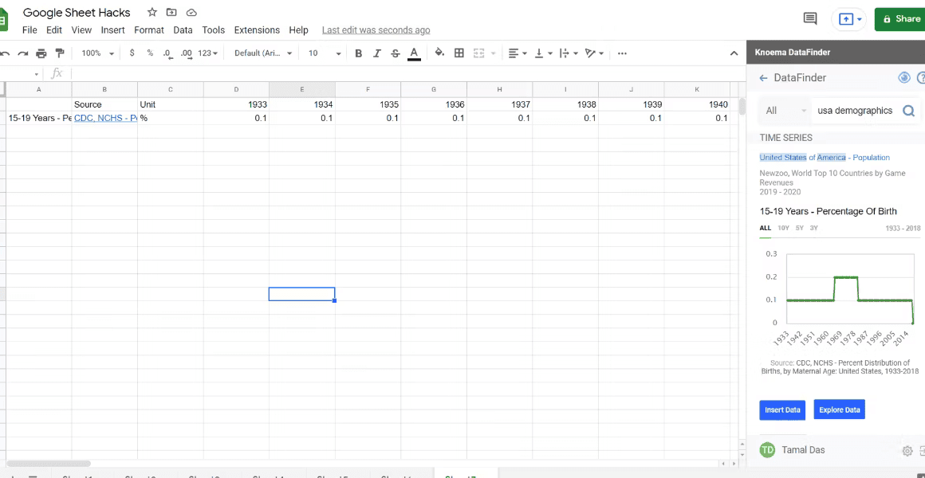Open United States of America - Population result

[x=825, y=158]
